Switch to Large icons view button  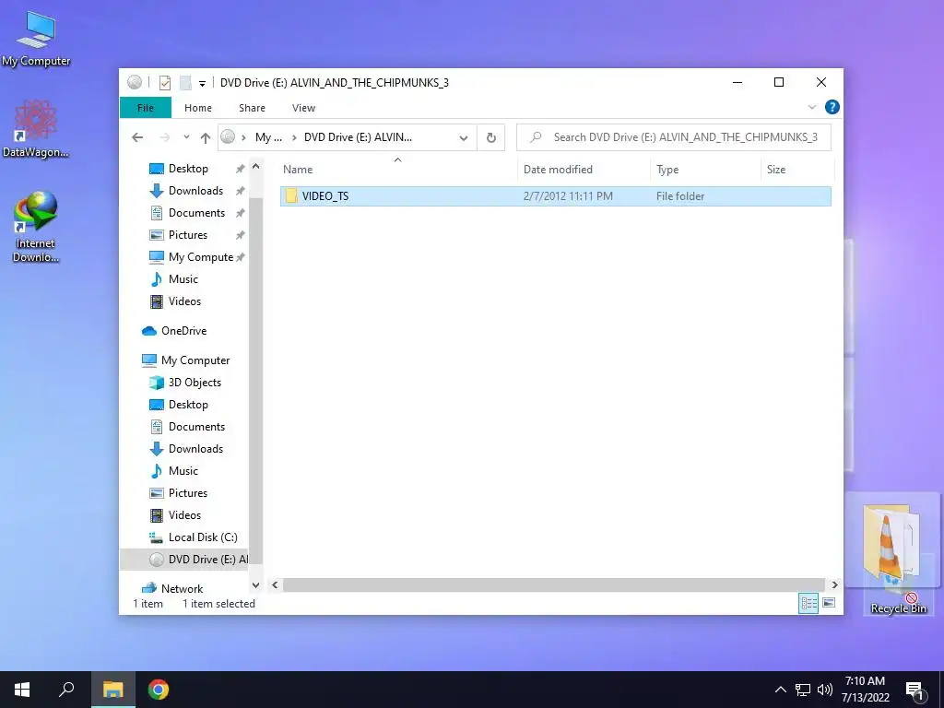[x=829, y=603]
